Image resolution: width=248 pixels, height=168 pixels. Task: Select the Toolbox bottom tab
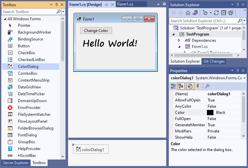pyautogui.click(x=39, y=163)
